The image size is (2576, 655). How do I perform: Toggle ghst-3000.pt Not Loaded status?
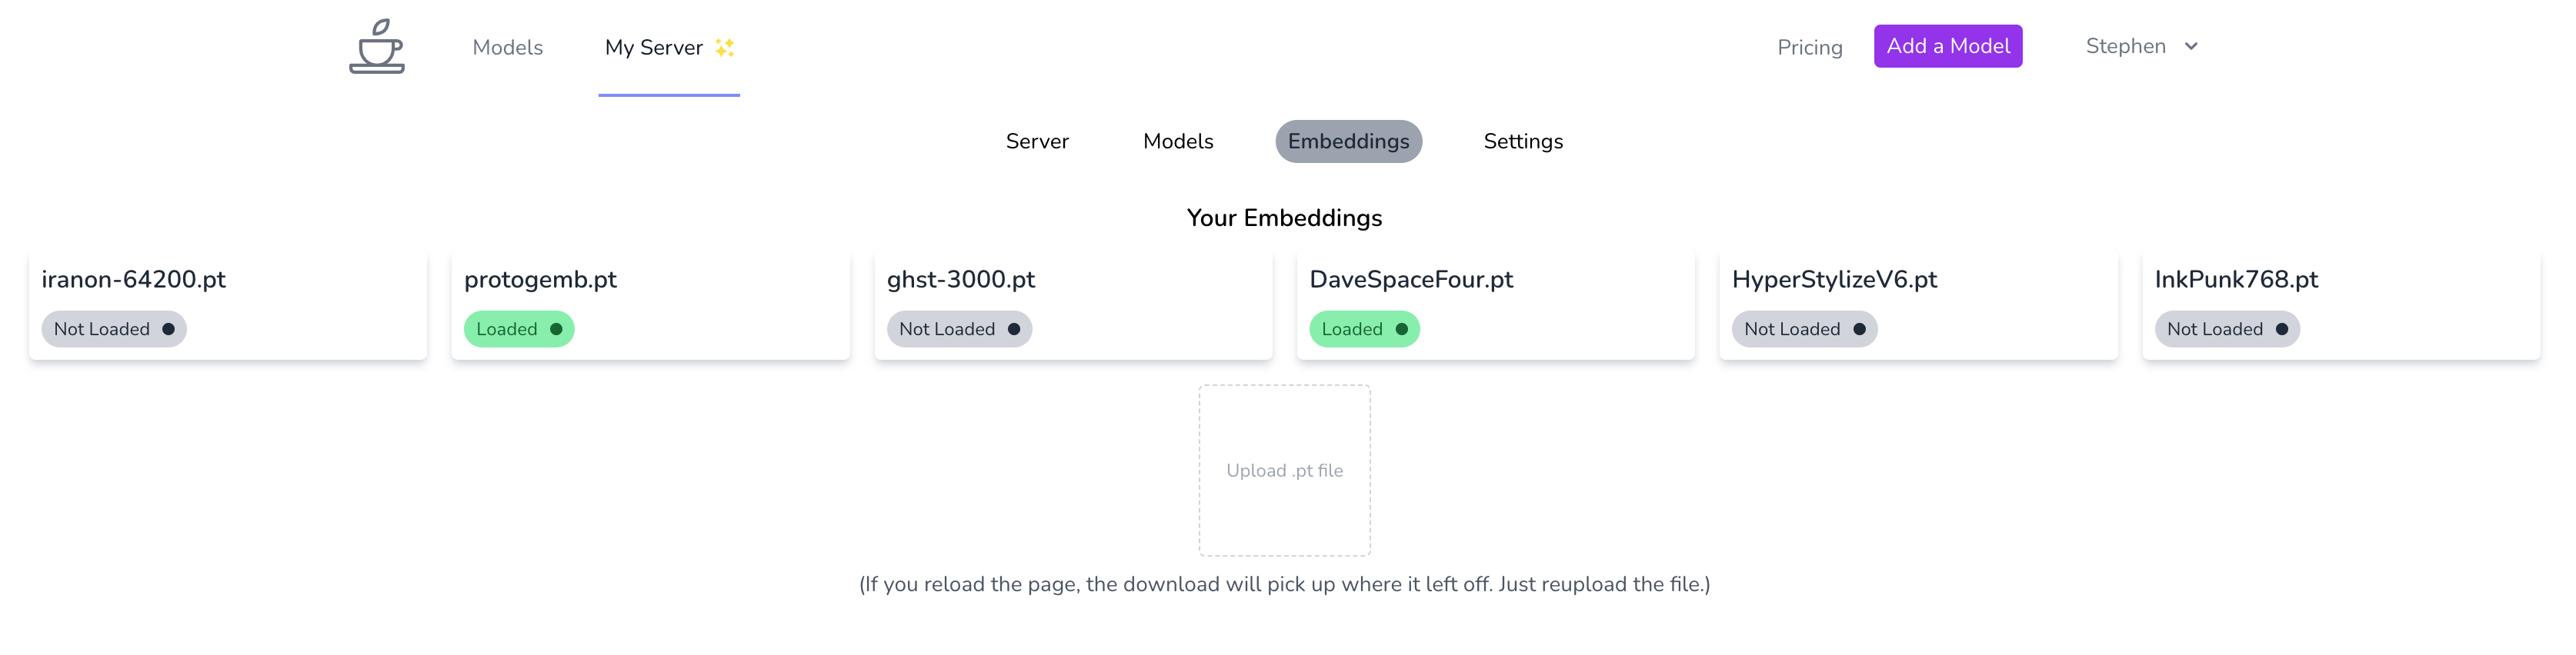[959, 330]
